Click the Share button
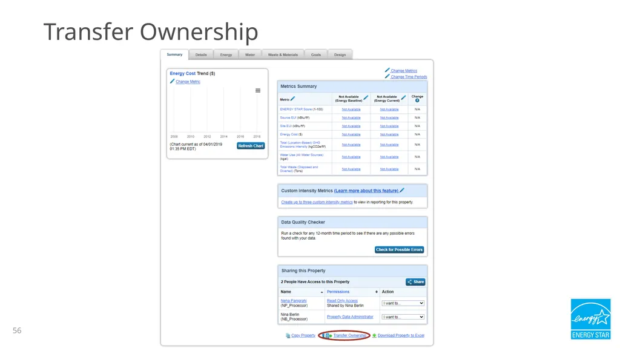The image size is (620, 348). [x=415, y=282]
